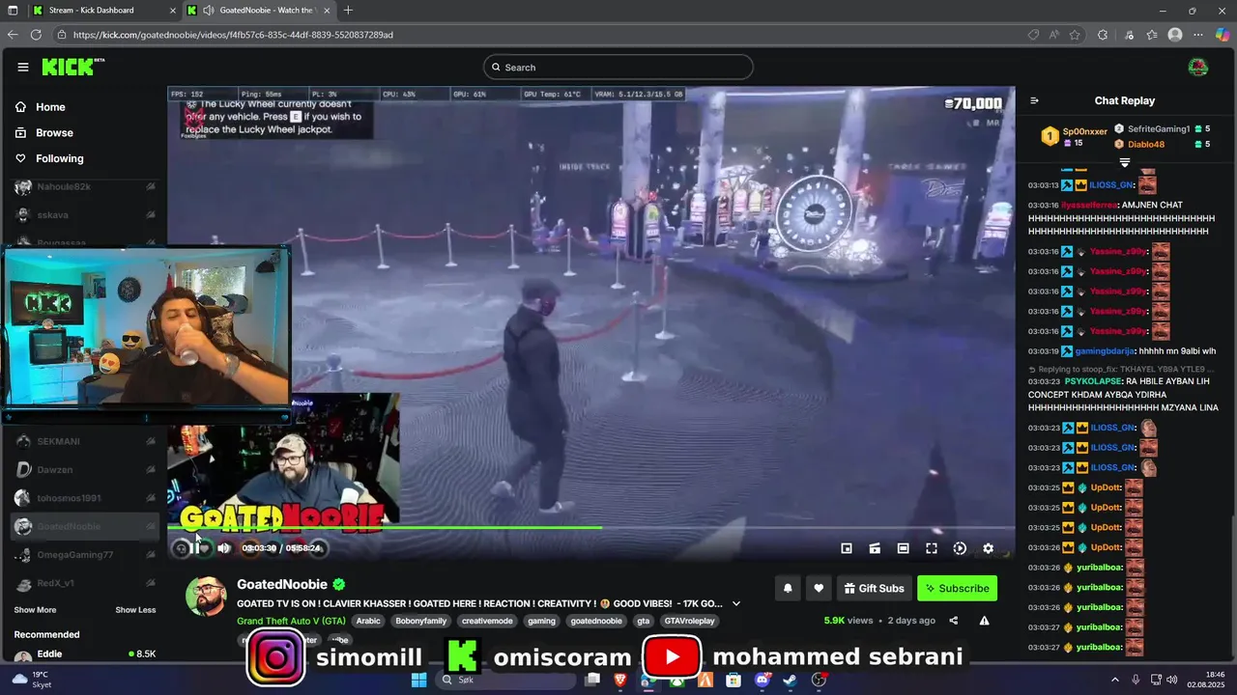1237x695 pixels.
Task: Open Windows Start menu
Action: (x=418, y=680)
